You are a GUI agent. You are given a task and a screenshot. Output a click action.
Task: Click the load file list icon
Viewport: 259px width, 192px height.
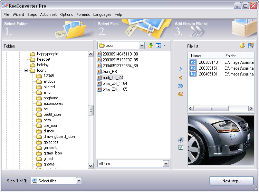[x=243, y=46]
